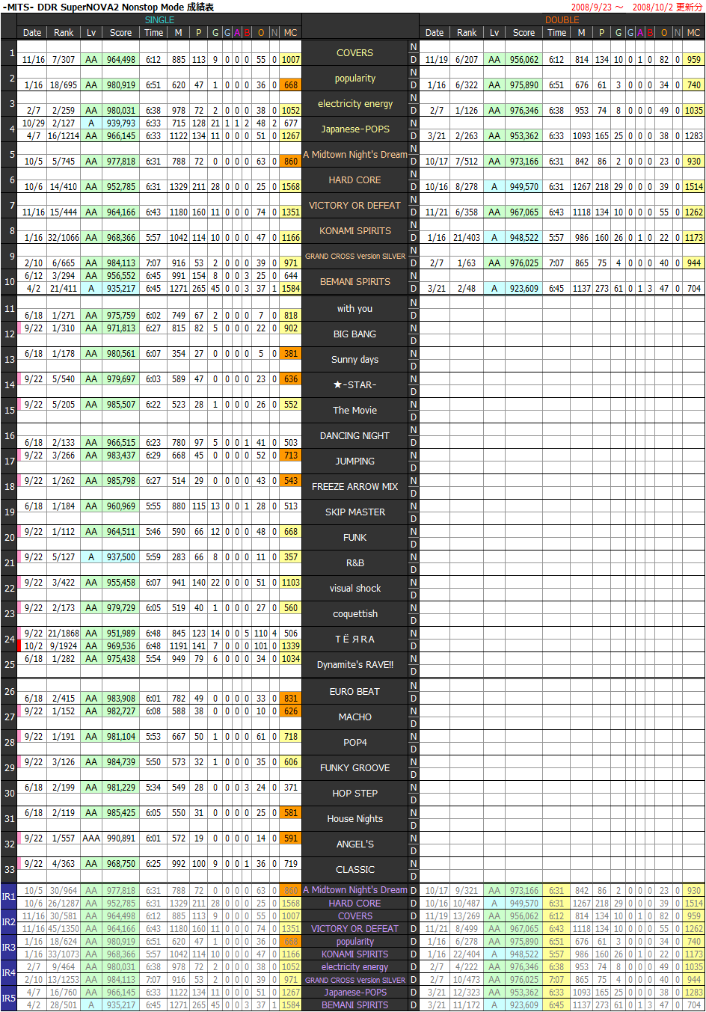Click the Rank column header under SINGLE

tap(64, 33)
